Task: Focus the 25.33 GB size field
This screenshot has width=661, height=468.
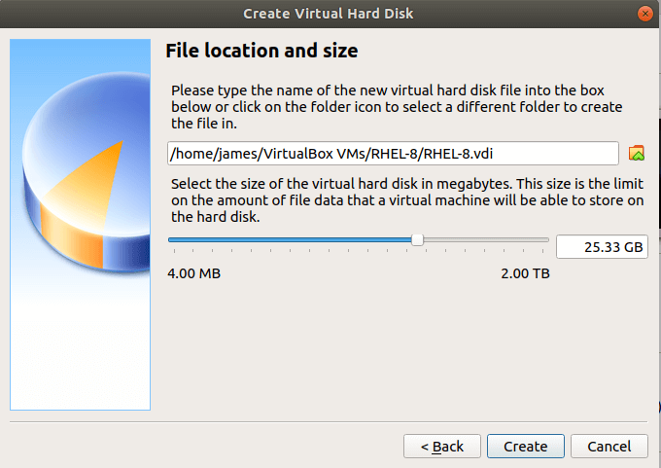Action: [601, 247]
